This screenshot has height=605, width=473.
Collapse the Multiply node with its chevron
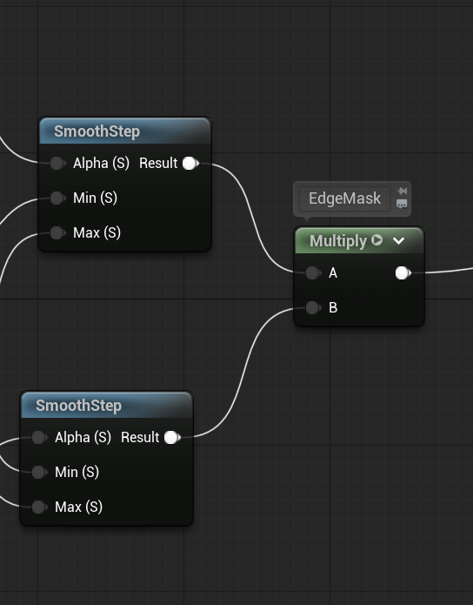(x=398, y=241)
